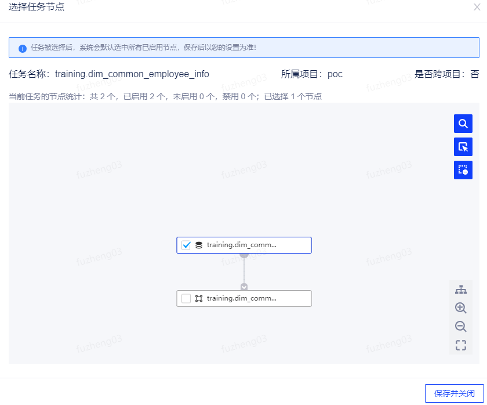The width and height of the screenshot is (487, 405).
Task: Click the workflow icon on the bottom node
Action: pyautogui.click(x=199, y=298)
